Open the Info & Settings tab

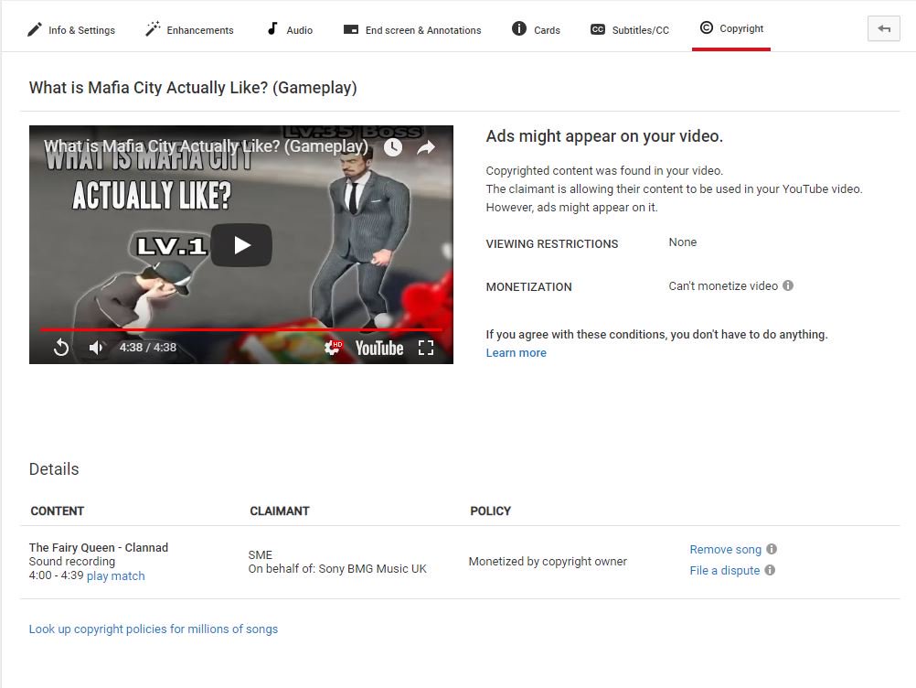click(x=71, y=29)
